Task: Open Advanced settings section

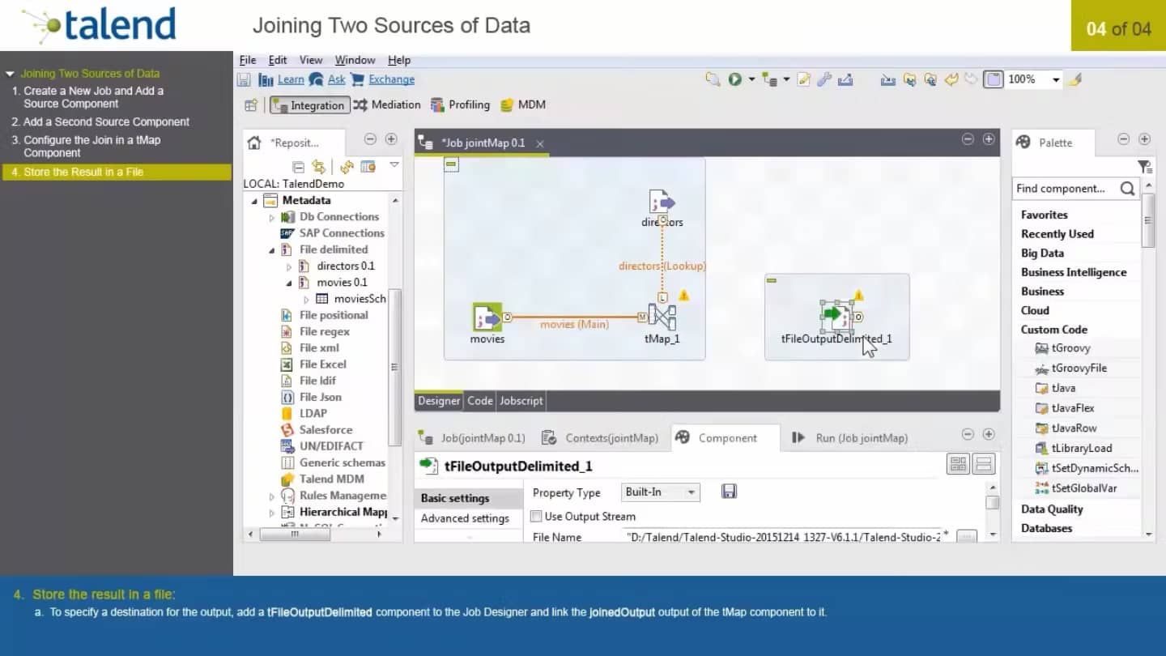Action: point(465,518)
